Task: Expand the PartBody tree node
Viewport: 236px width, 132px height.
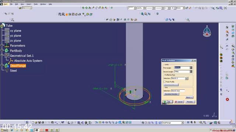Action: point(2,50)
